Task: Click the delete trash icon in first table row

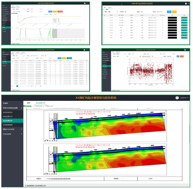Action: point(186,18)
